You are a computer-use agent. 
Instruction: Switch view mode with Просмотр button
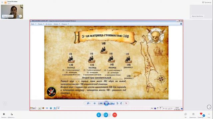[207, 2]
